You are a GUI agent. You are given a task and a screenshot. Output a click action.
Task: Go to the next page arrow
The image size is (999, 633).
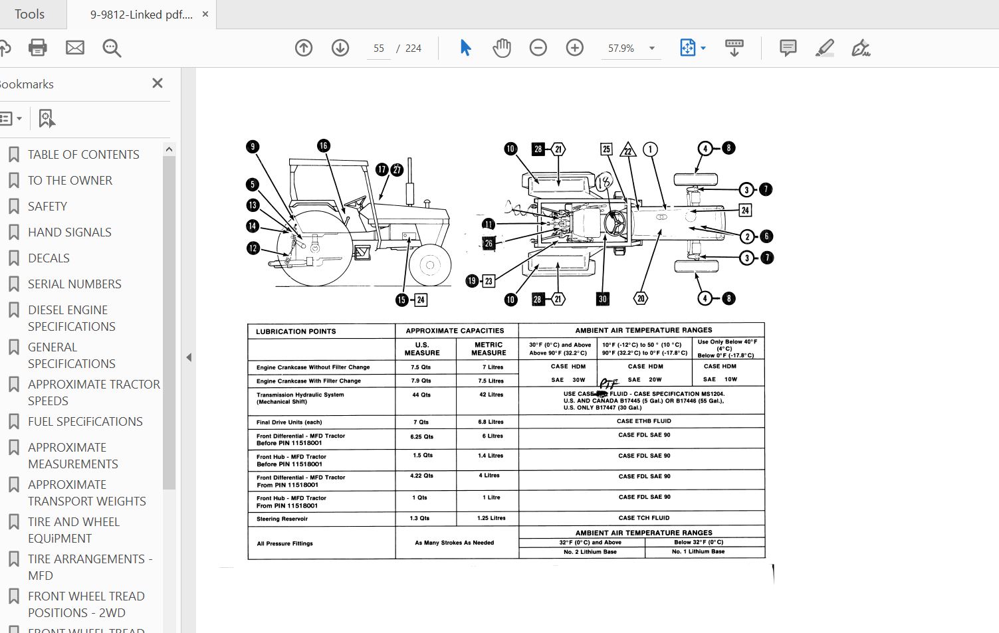pos(340,48)
